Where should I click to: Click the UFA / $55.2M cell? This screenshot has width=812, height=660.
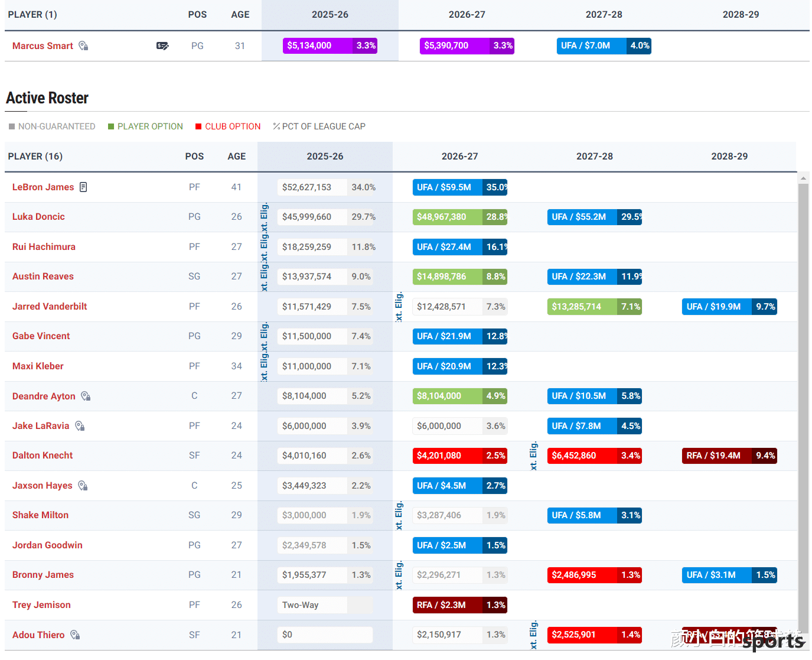click(595, 217)
